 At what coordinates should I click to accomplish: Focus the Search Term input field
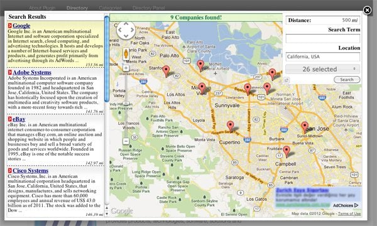click(x=323, y=39)
